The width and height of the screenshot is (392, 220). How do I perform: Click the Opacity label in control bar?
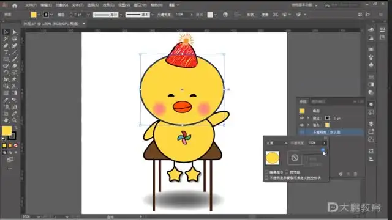tap(164, 15)
